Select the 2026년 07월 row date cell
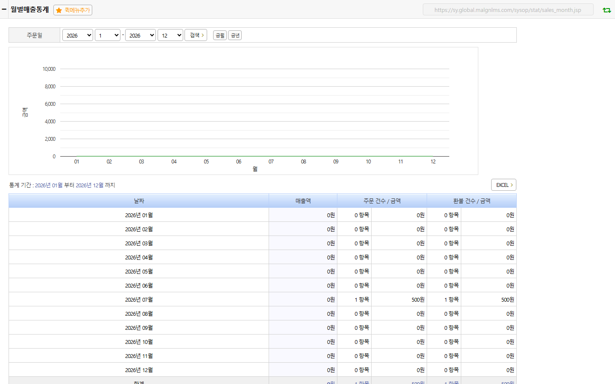 pyautogui.click(x=139, y=300)
